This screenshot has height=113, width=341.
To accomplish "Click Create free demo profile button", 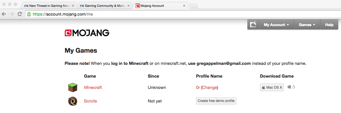I will click(x=216, y=101).
